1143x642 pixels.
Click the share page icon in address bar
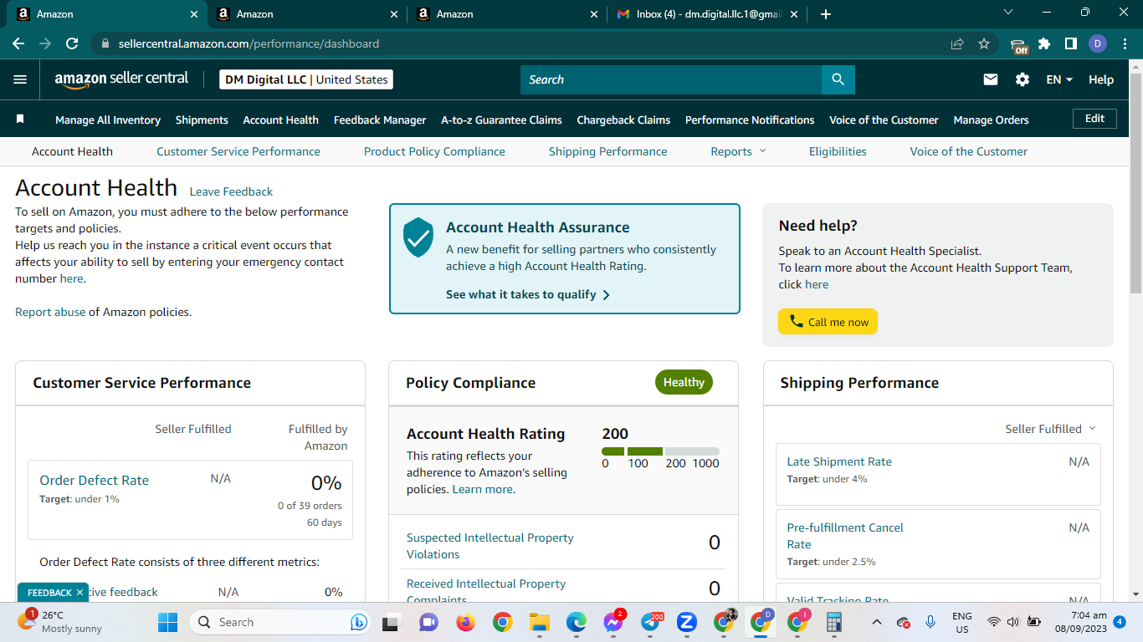[x=957, y=43]
